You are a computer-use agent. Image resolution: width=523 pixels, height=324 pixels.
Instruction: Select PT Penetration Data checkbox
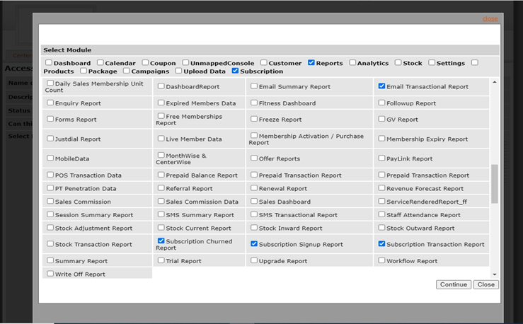[50, 188]
